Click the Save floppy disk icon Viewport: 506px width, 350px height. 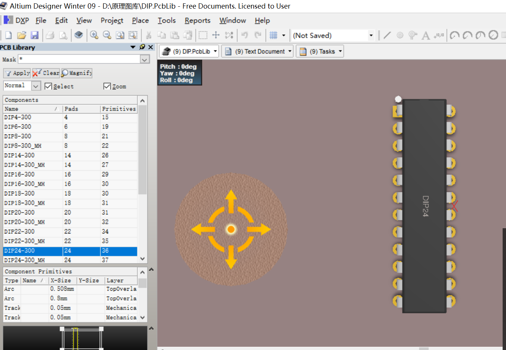click(x=34, y=35)
